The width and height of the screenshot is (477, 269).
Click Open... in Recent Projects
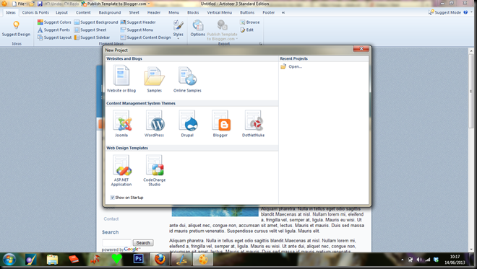click(291, 66)
